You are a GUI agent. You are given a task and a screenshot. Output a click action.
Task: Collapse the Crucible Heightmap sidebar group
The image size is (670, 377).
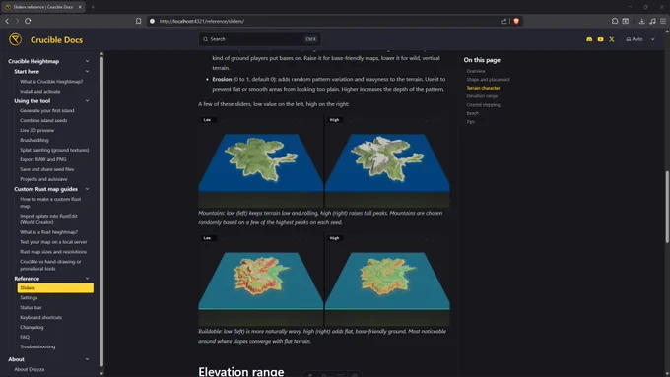coord(87,61)
